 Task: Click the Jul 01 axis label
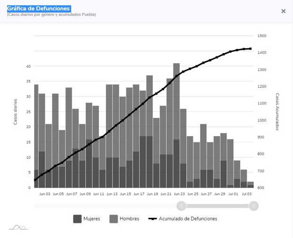233,194
